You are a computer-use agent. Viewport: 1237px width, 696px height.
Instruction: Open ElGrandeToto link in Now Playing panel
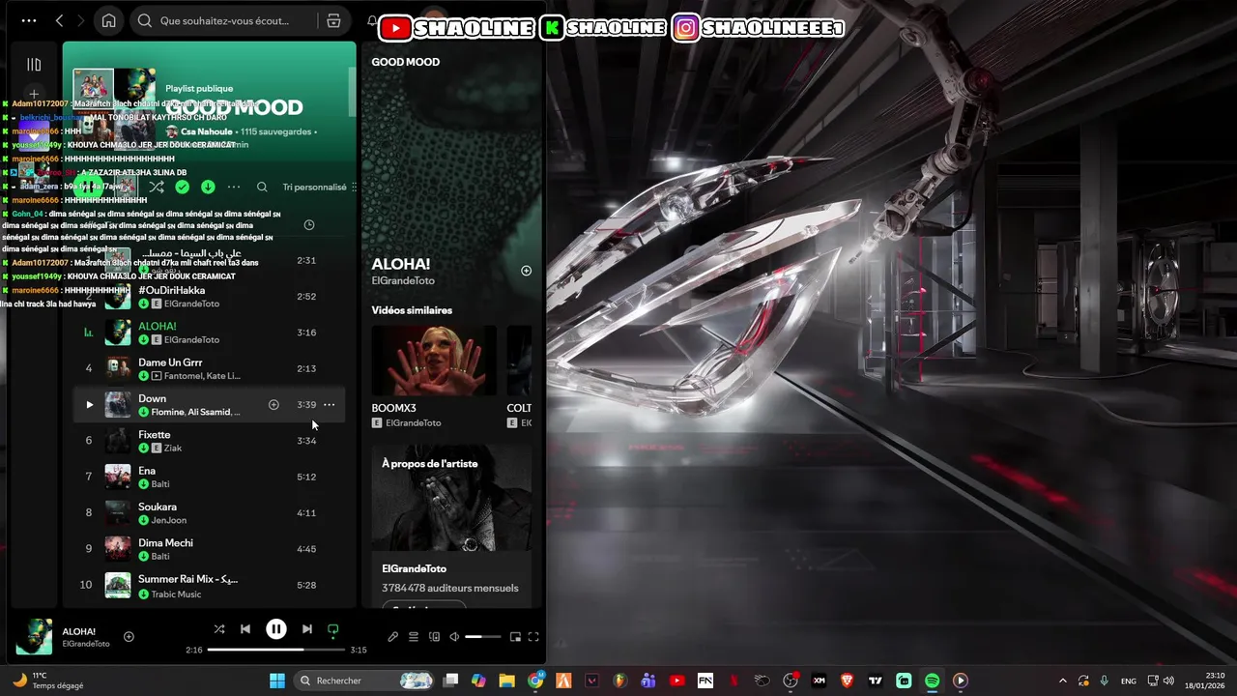click(x=403, y=281)
